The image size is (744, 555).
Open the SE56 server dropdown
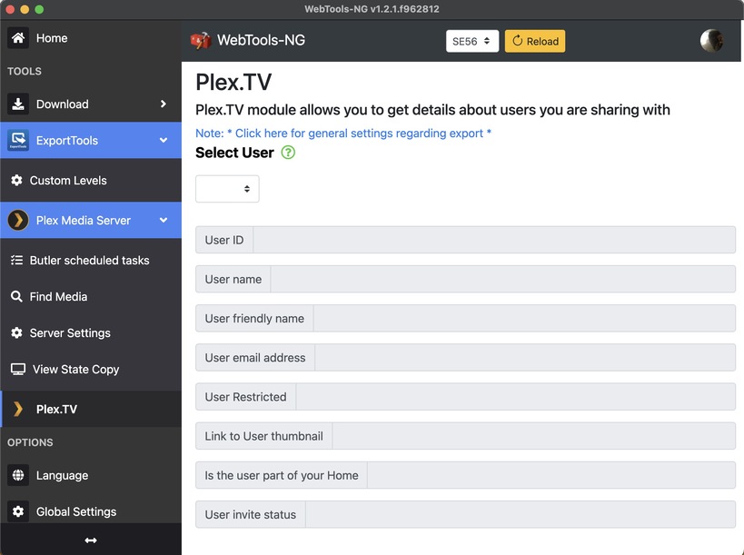pyautogui.click(x=471, y=41)
